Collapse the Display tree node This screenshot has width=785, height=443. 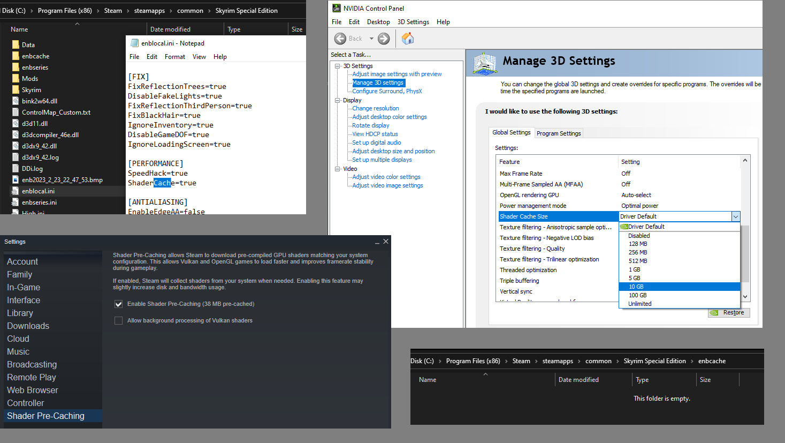pos(338,100)
